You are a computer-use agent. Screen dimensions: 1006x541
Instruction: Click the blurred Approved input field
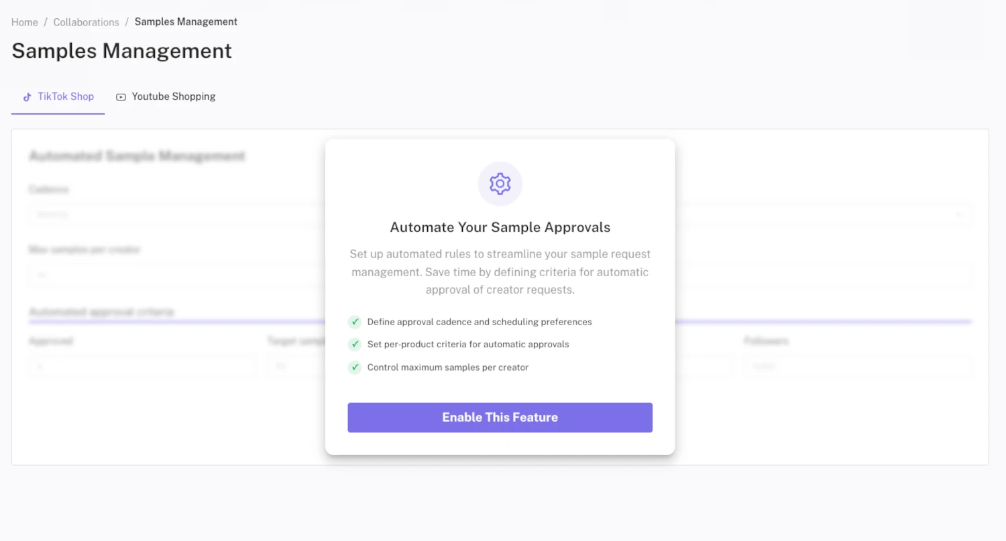[142, 366]
